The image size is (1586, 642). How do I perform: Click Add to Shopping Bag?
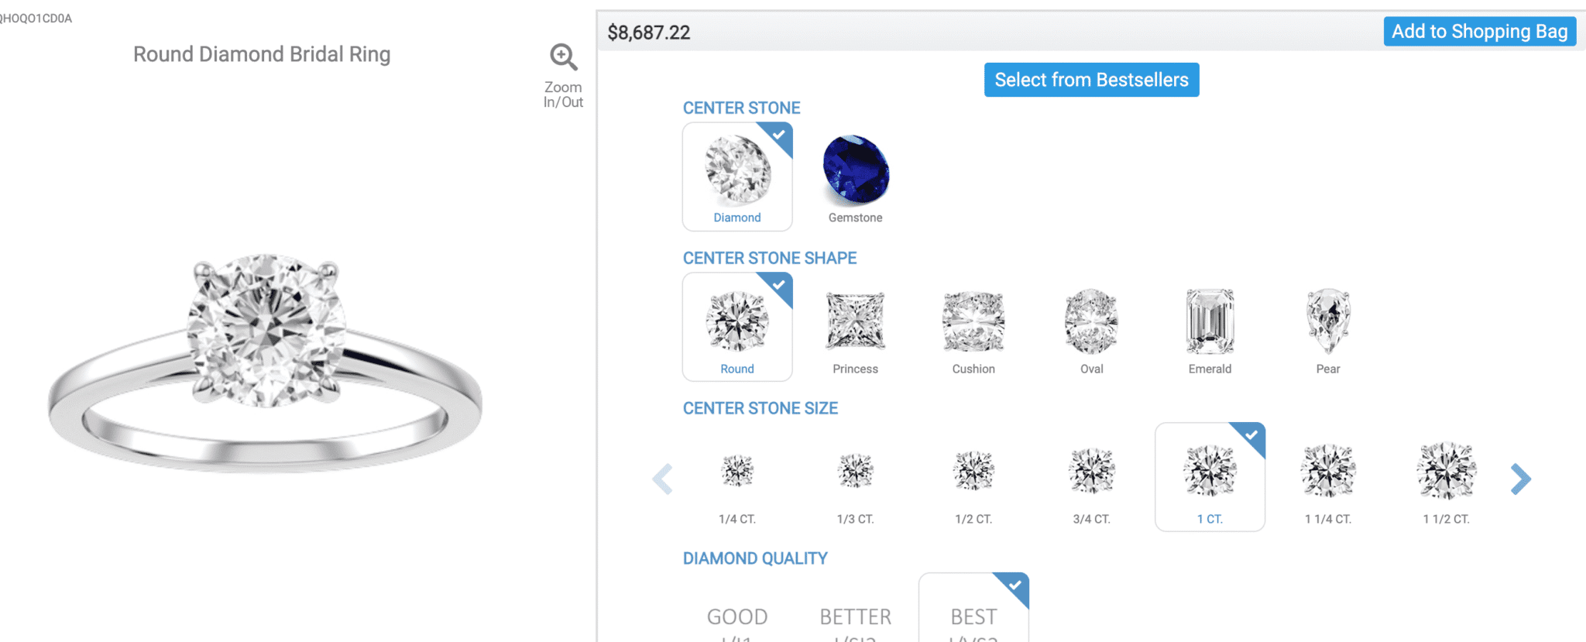point(1479,32)
